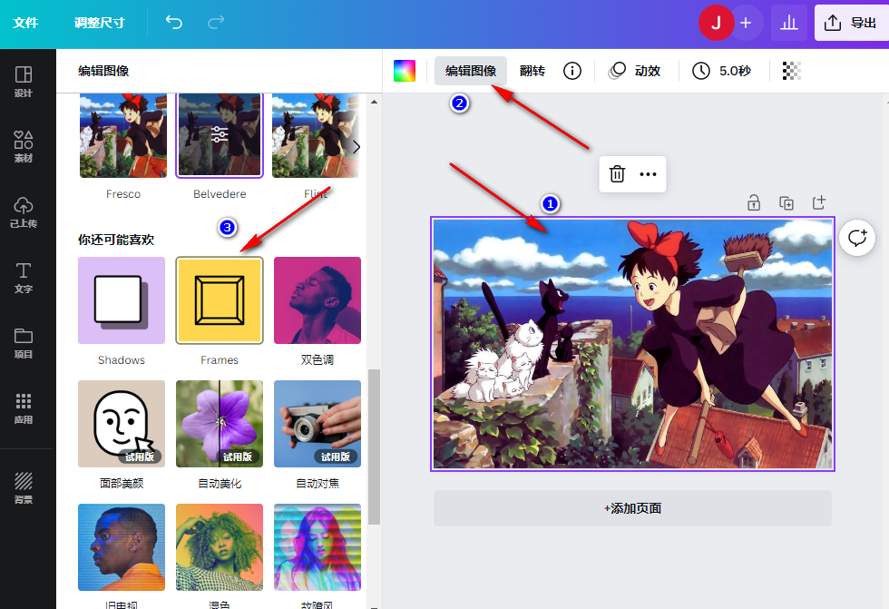Toggle the transparency checkerboard control
Screen dimensions: 889x609
pos(790,70)
